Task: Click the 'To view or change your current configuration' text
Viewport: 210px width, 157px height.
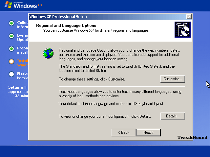Action: coord(105,116)
